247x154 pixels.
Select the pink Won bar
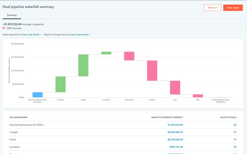[198, 96]
